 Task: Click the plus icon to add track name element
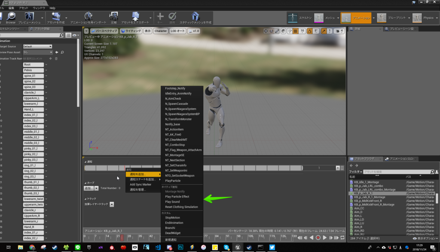click(x=51, y=58)
